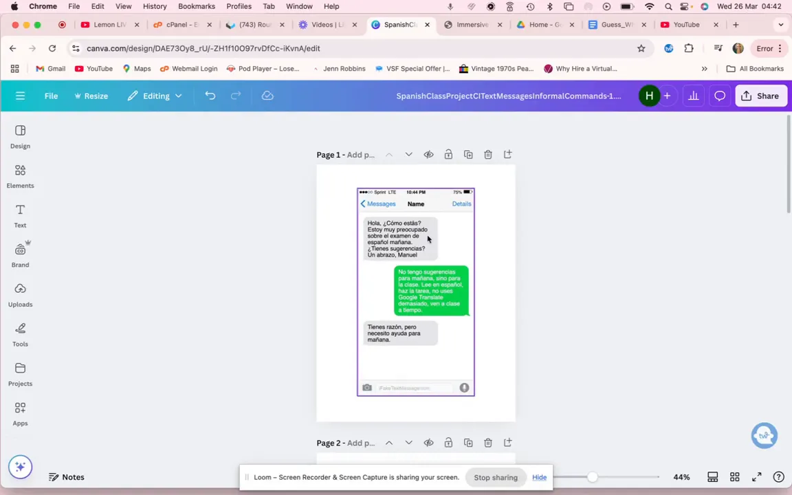Open the comments speech bubble icon
Screen dimensions: 792x495
[720, 96]
